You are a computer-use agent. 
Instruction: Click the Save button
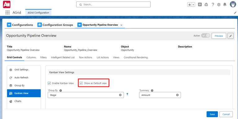tap(212, 114)
